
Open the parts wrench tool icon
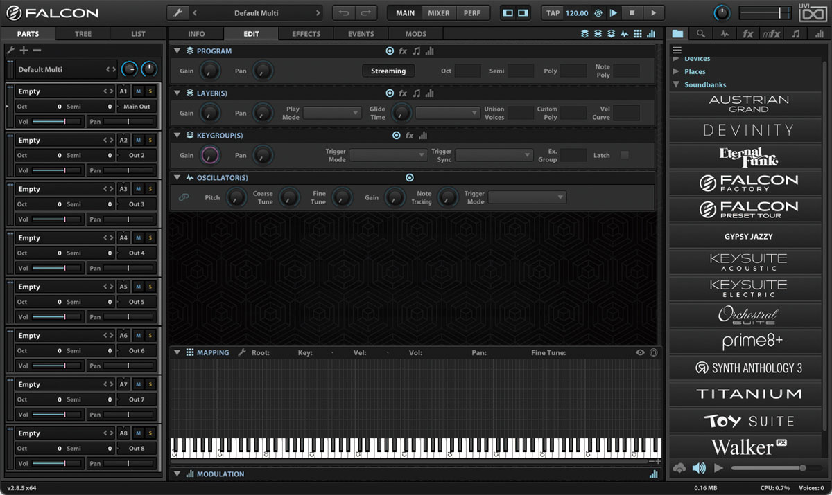coord(10,50)
